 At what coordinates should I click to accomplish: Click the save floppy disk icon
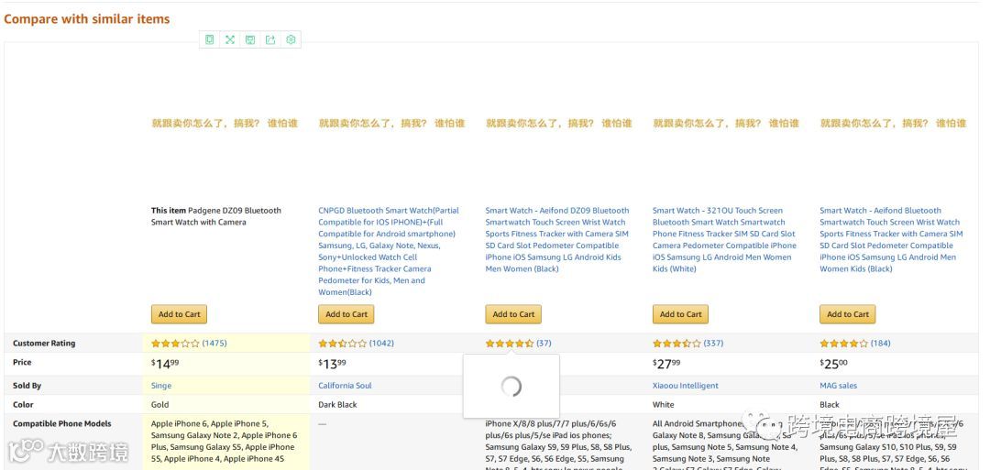[x=250, y=39]
